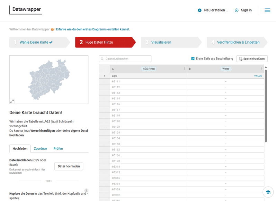
Task: Open the hamburger menu
Action: [267, 10]
